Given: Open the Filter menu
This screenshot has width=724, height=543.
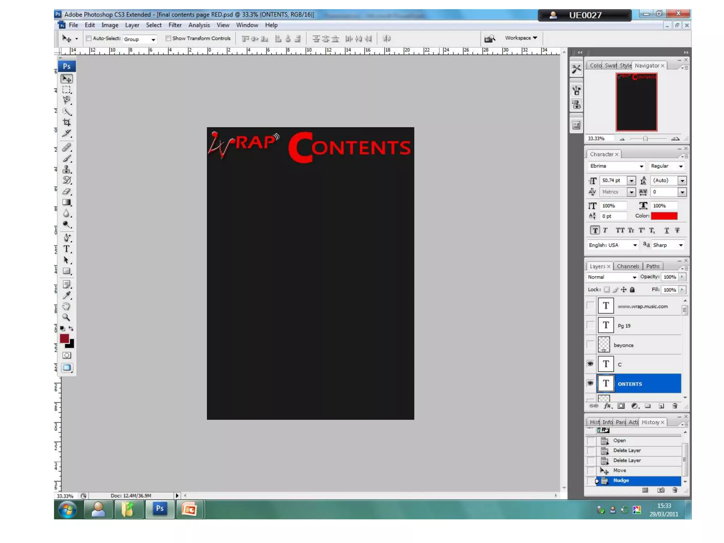Looking at the screenshot, I should tap(175, 25).
